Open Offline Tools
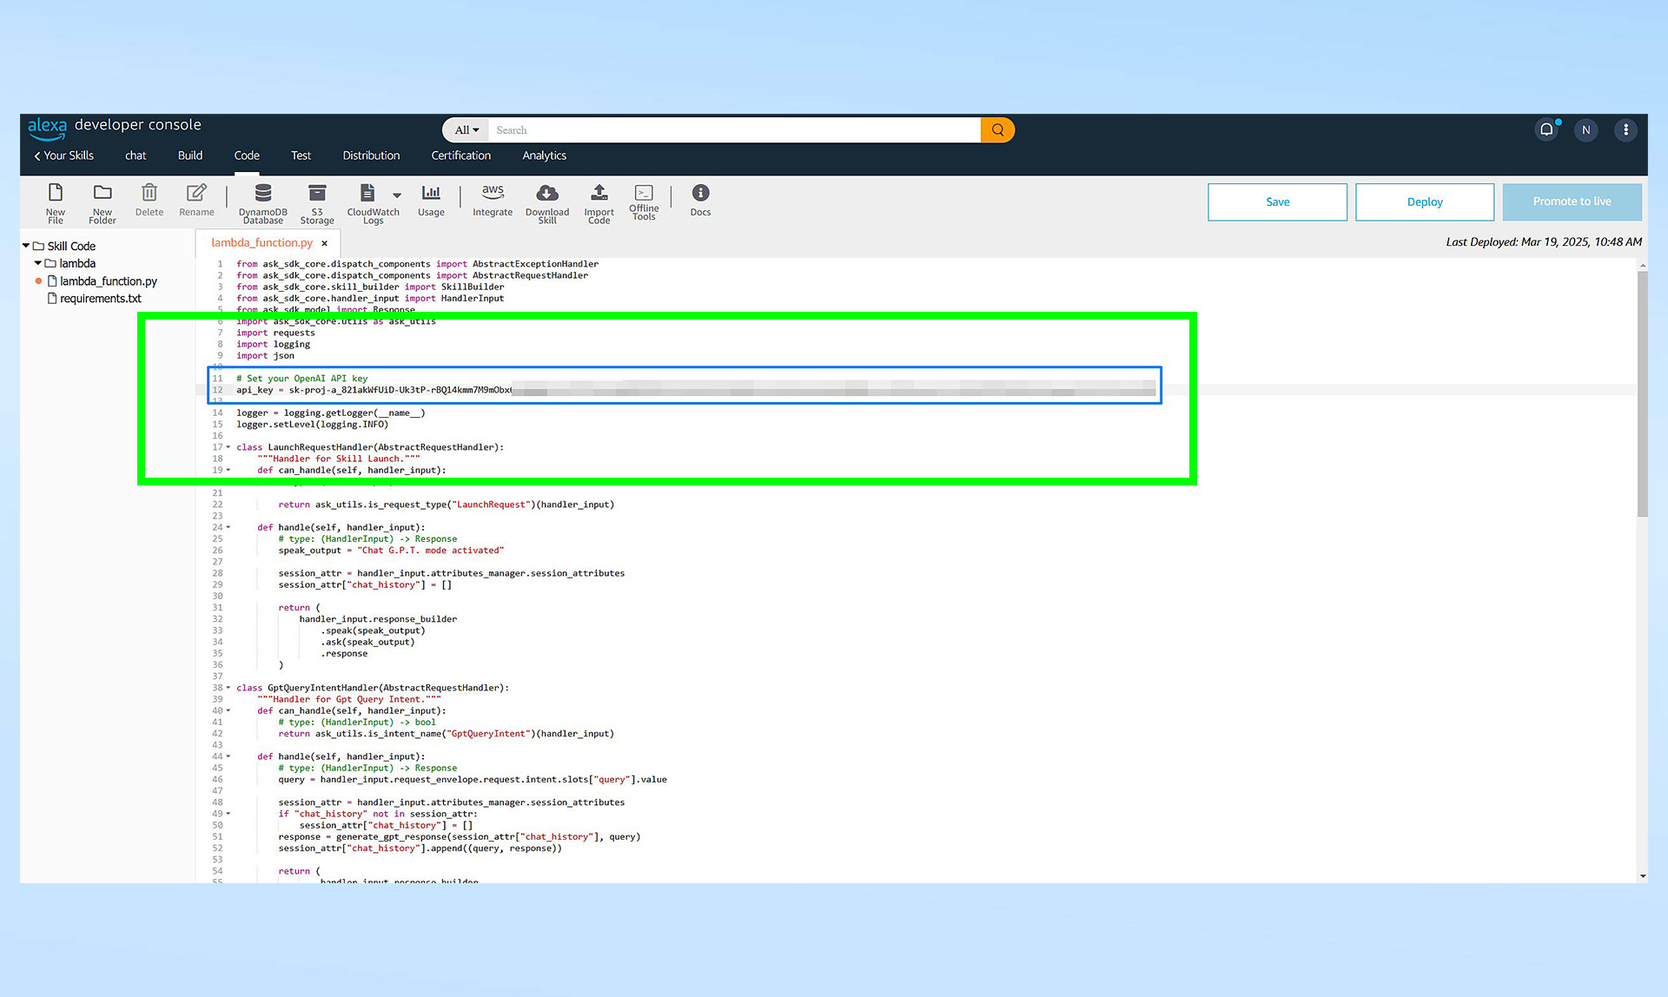The height and width of the screenshot is (997, 1668). click(x=644, y=201)
